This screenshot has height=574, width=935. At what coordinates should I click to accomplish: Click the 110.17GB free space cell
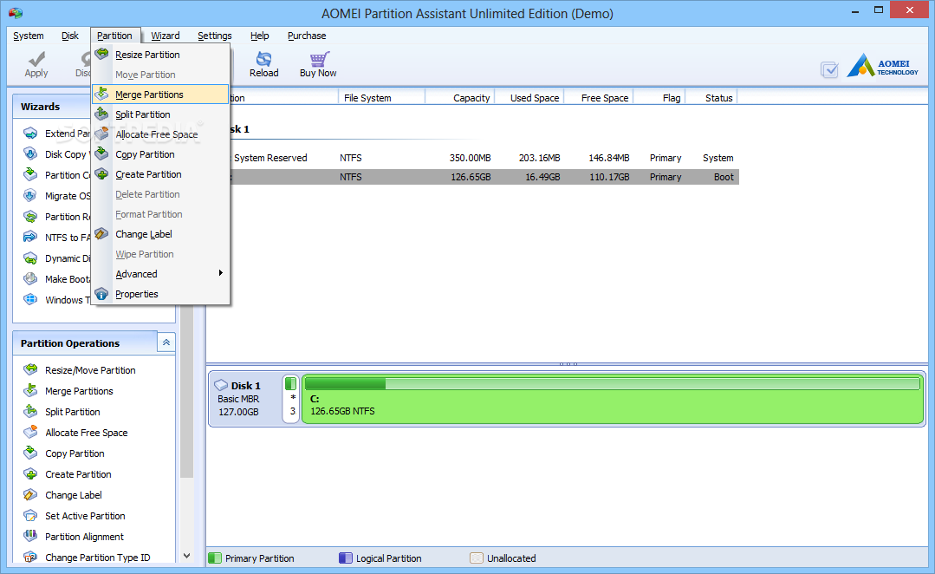pos(609,177)
